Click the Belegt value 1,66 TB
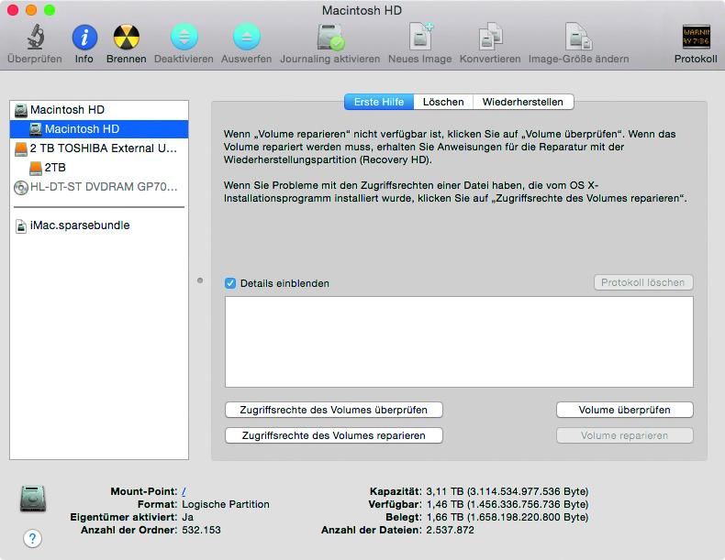The image size is (725, 560). 507,518
